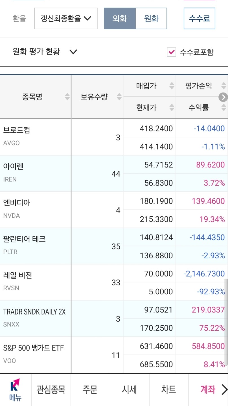Sort by 보유수량 column arrows
The image size is (228, 406).
(119, 97)
